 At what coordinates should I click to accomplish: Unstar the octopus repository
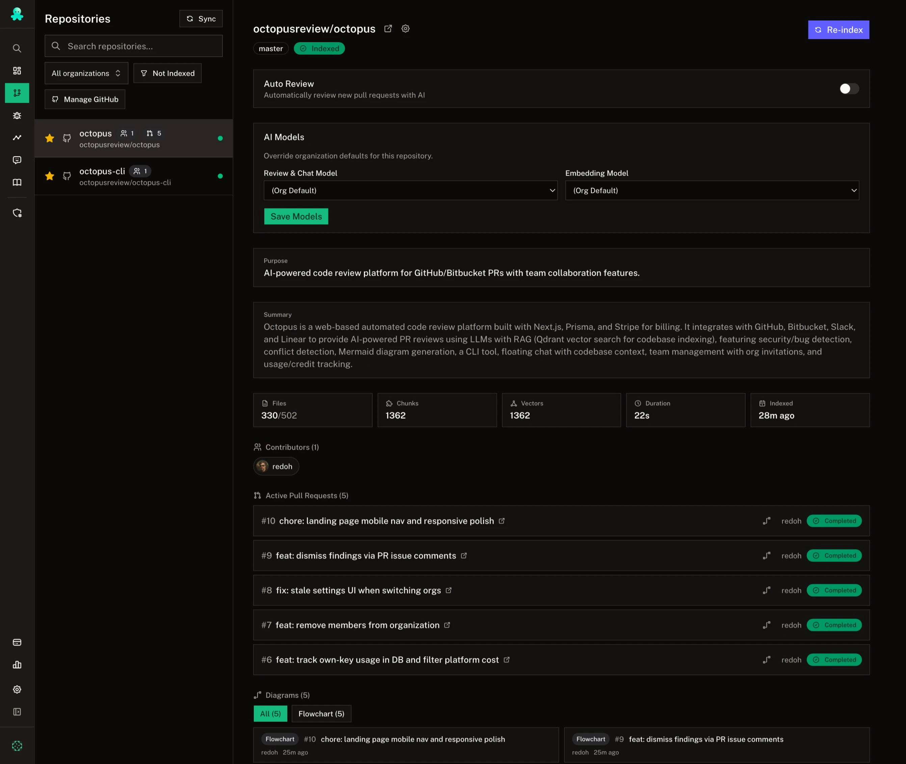click(x=50, y=138)
